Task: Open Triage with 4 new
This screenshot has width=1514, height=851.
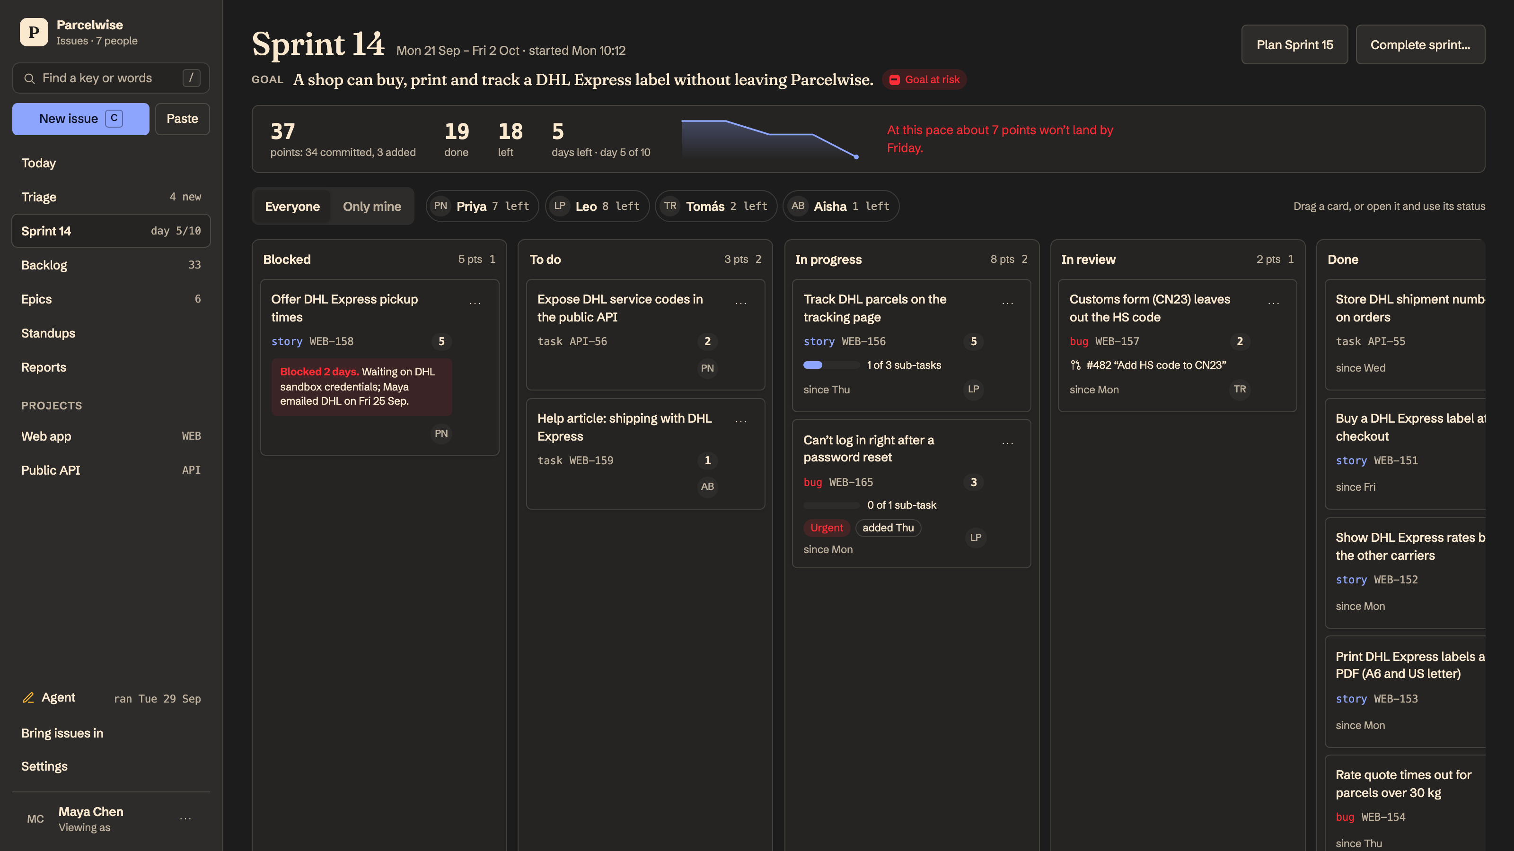Action: (x=111, y=197)
